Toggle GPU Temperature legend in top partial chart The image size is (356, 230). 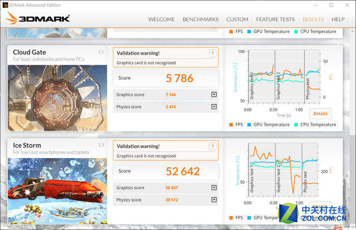pyautogui.click(x=268, y=31)
